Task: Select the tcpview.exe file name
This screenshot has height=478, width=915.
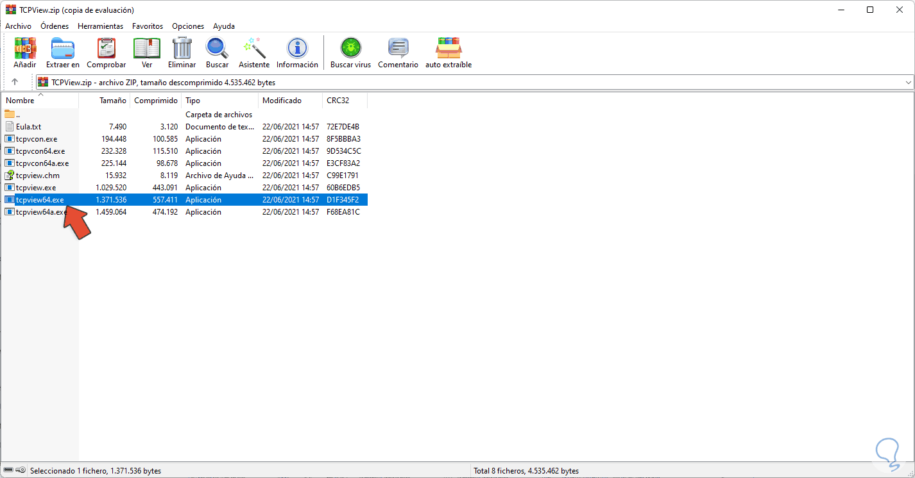Action: tap(36, 188)
